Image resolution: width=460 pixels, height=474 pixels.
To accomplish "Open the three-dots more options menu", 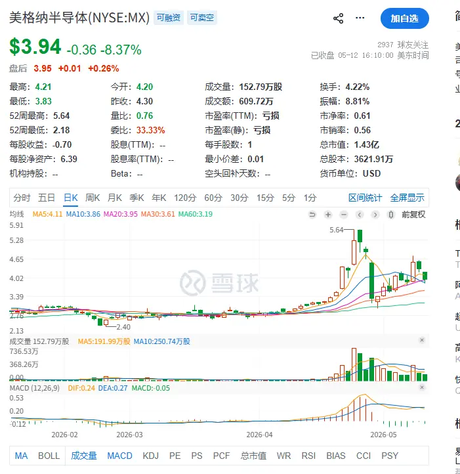I will coord(360,18).
